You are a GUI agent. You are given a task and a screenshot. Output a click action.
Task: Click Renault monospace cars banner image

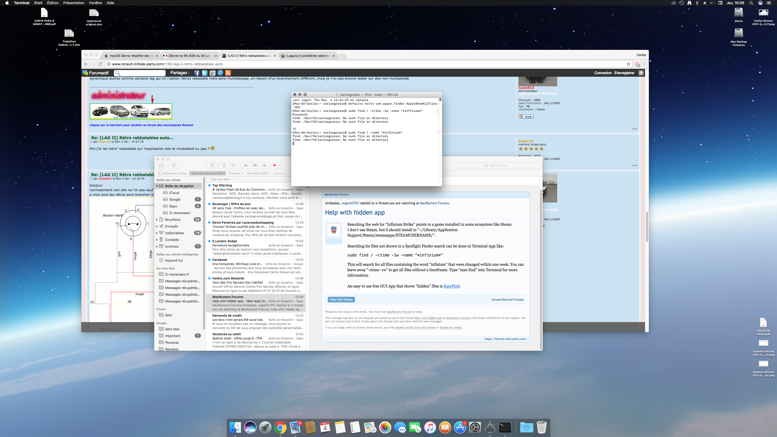tap(131, 111)
